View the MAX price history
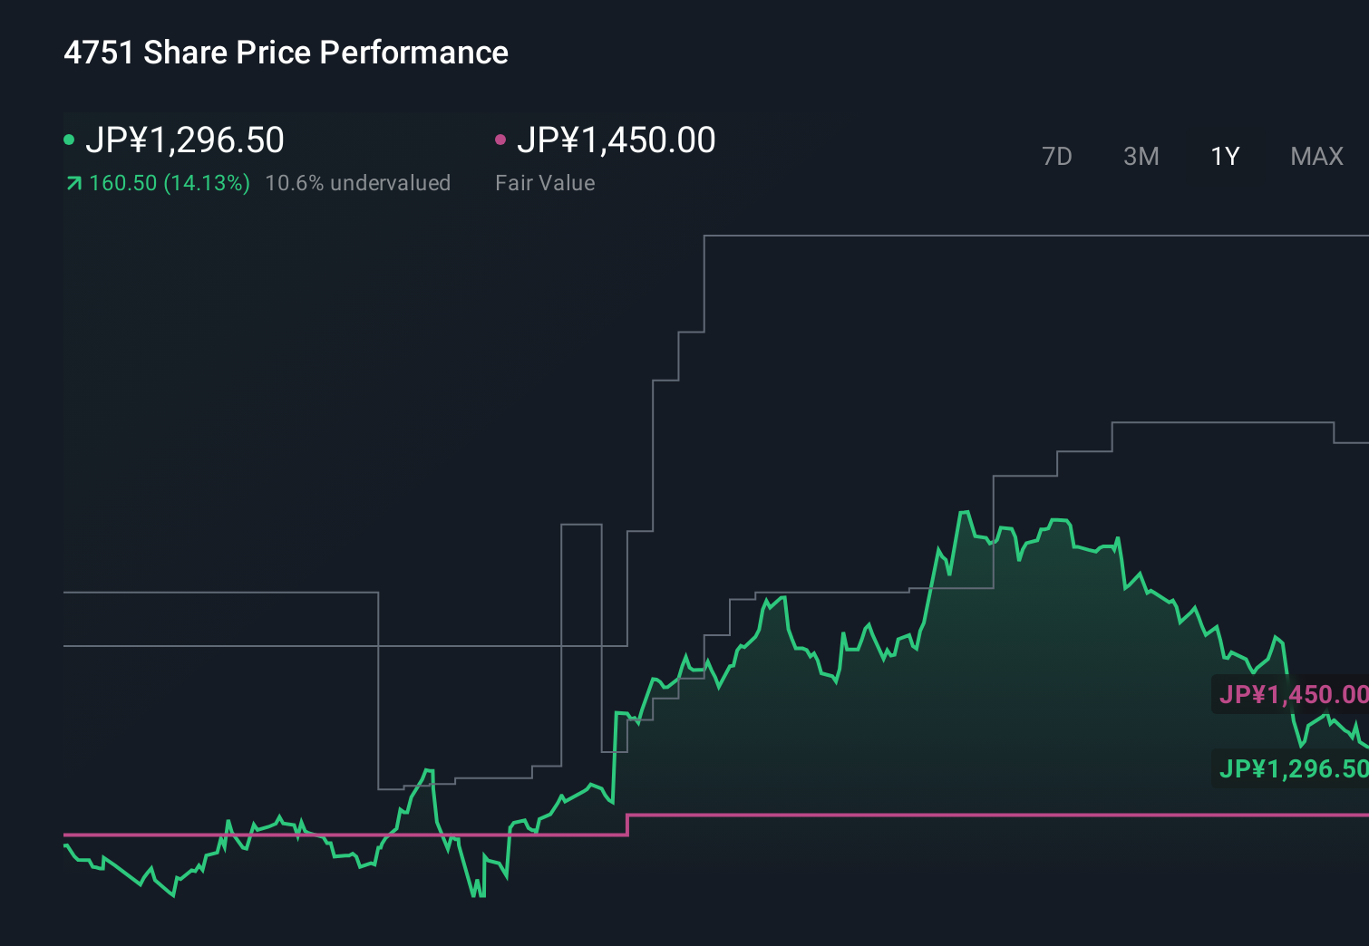This screenshot has height=946, width=1369. tap(1316, 156)
